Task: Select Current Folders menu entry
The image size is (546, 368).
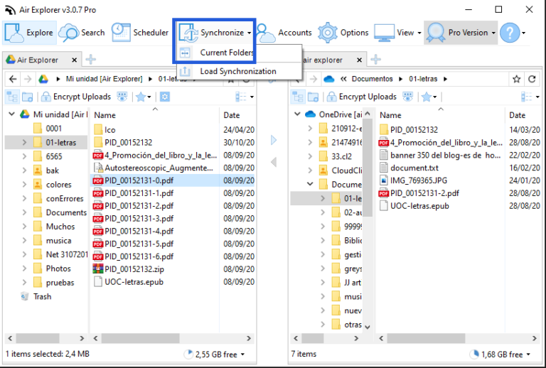Action: tap(226, 53)
